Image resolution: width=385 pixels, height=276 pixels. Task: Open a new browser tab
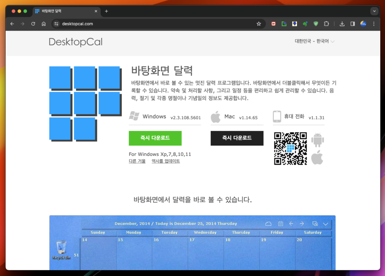coord(106,11)
